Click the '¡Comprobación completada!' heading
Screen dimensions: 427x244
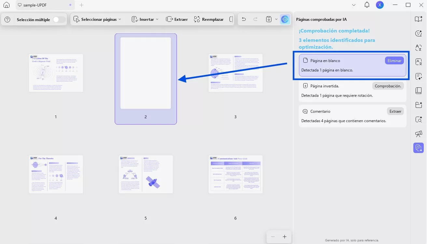(334, 31)
